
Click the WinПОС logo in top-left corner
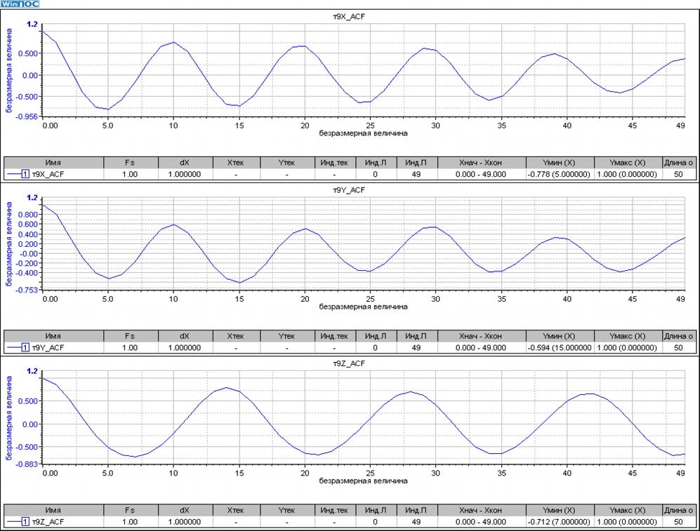click(x=20, y=4)
